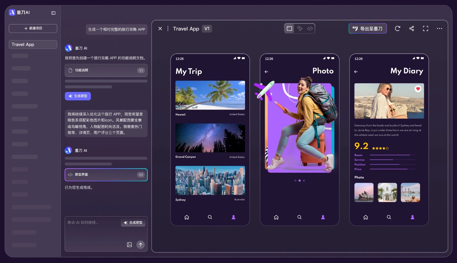Open the more options three-dot menu
The width and height of the screenshot is (457, 263).
[x=440, y=29]
